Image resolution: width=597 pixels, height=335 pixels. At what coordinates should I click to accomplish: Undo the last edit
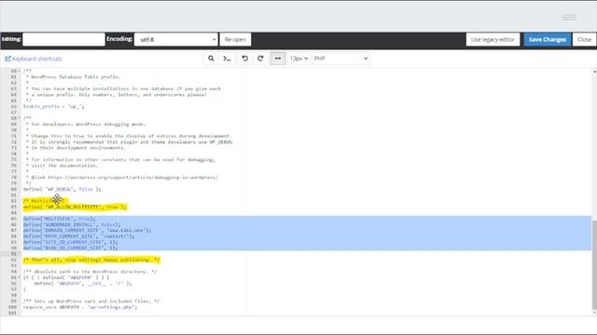(x=244, y=59)
